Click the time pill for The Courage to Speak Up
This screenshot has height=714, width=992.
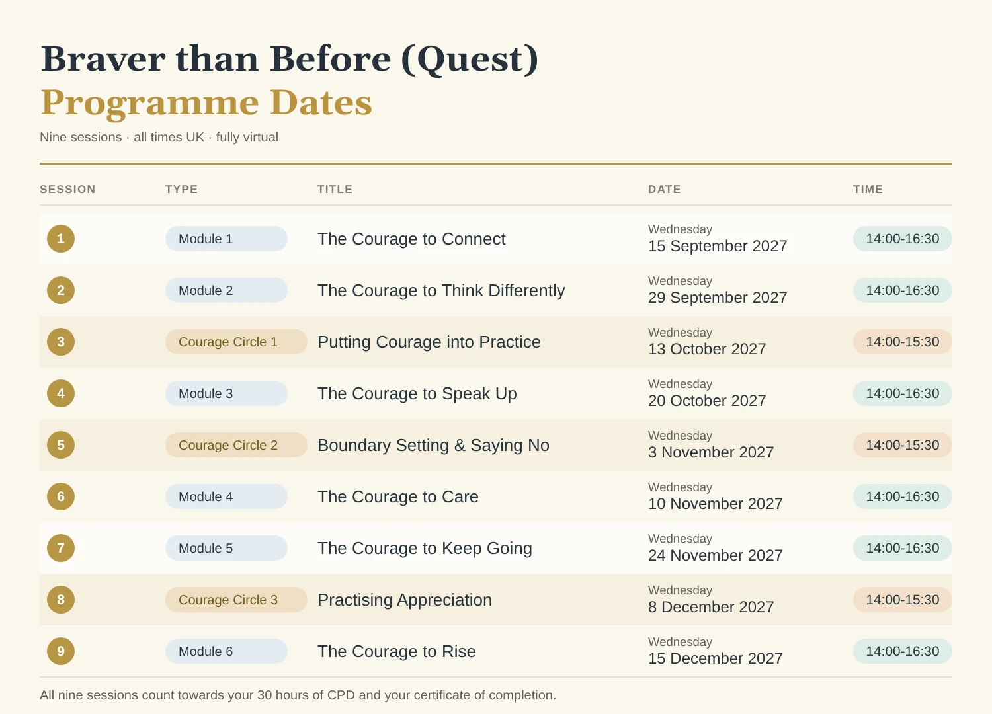tap(903, 393)
